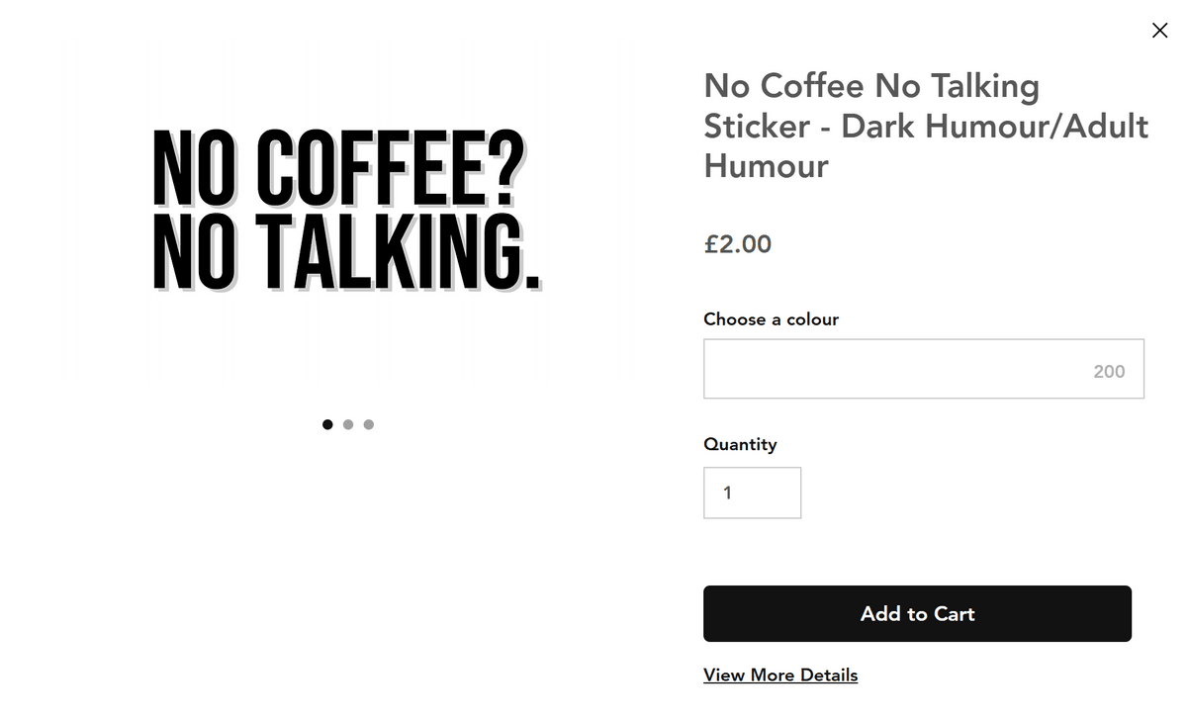Switch to the second carousel image dot
Image resolution: width=1187 pixels, height=719 pixels.
click(x=348, y=424)
